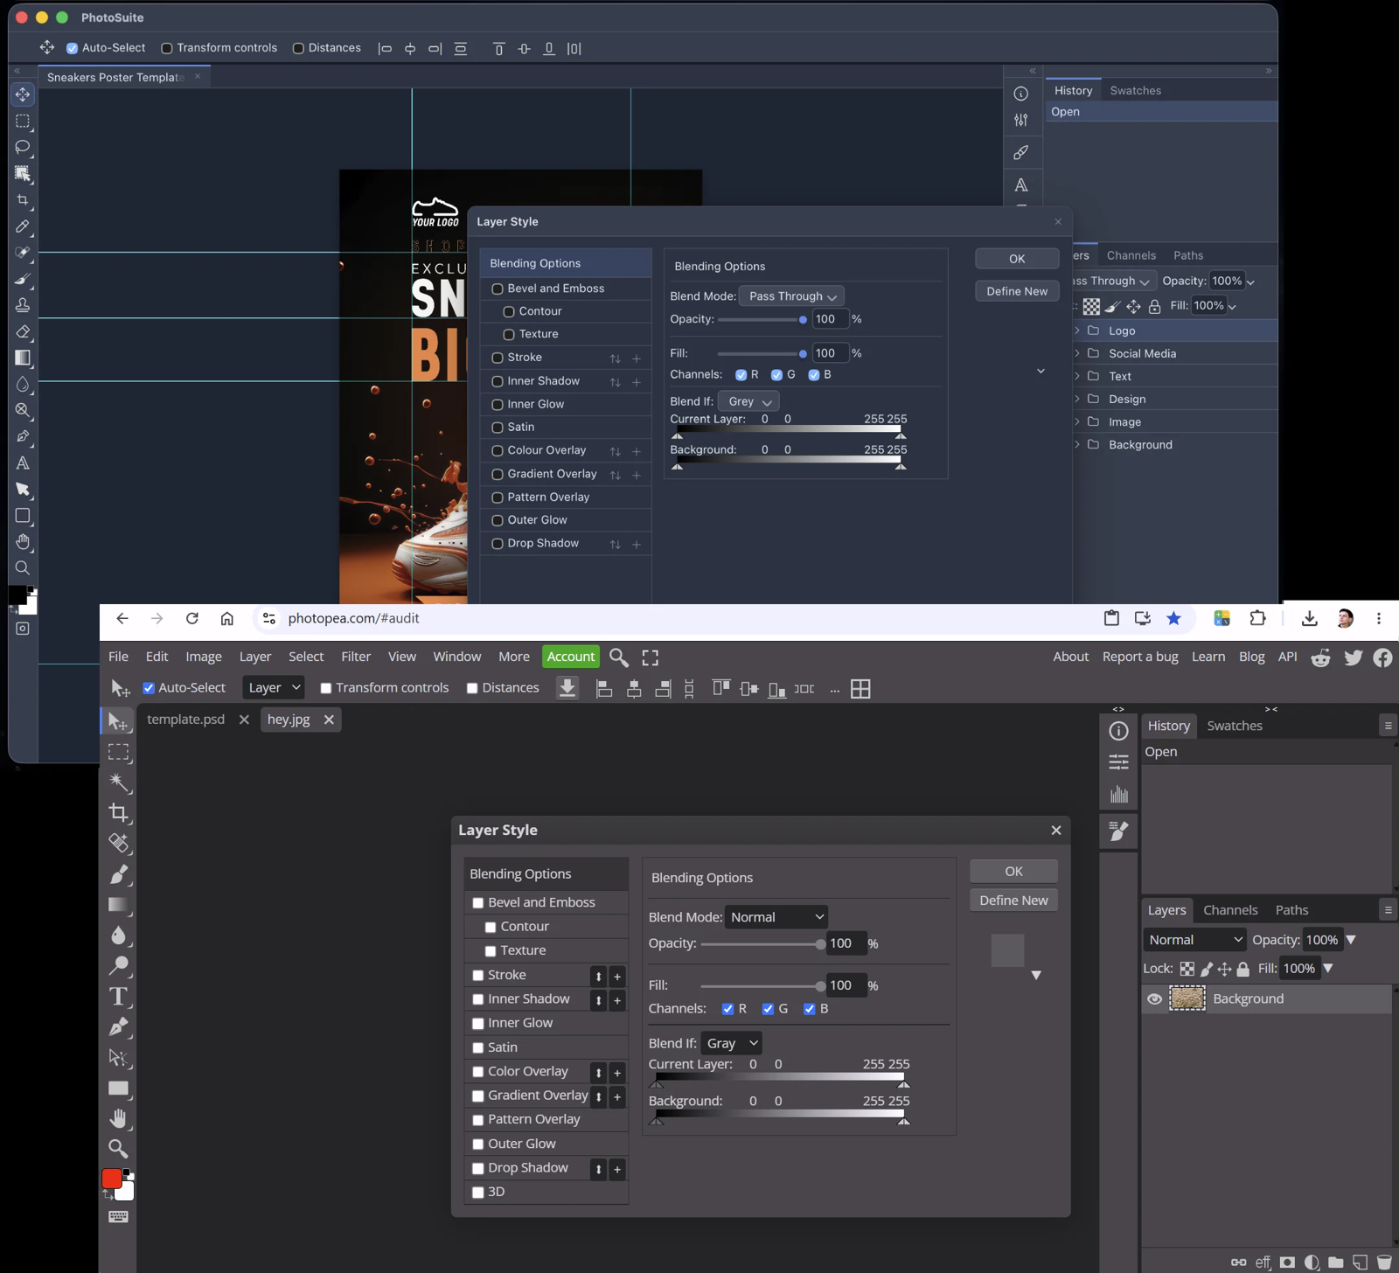1399x1273 pixels.
Task: Select Photopea's Rectangle Select tool
Action: coord(119,752)
